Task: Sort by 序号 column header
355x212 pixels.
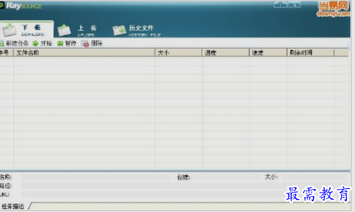Action: 7,53
